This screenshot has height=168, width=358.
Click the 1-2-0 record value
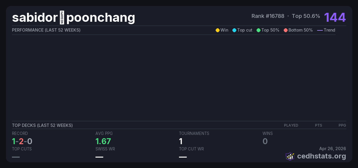[22, 141]
